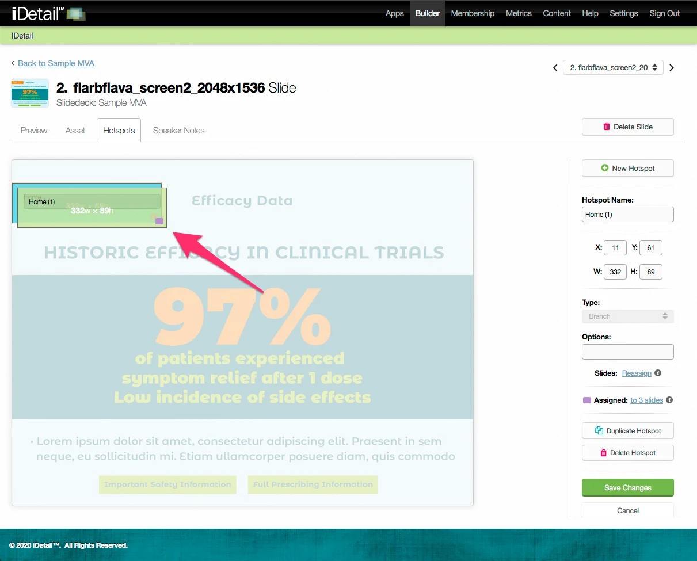Viewport: 697px width, 561px height.
Task: Go to next slide arrow
Action: click(x=671, y=68)
